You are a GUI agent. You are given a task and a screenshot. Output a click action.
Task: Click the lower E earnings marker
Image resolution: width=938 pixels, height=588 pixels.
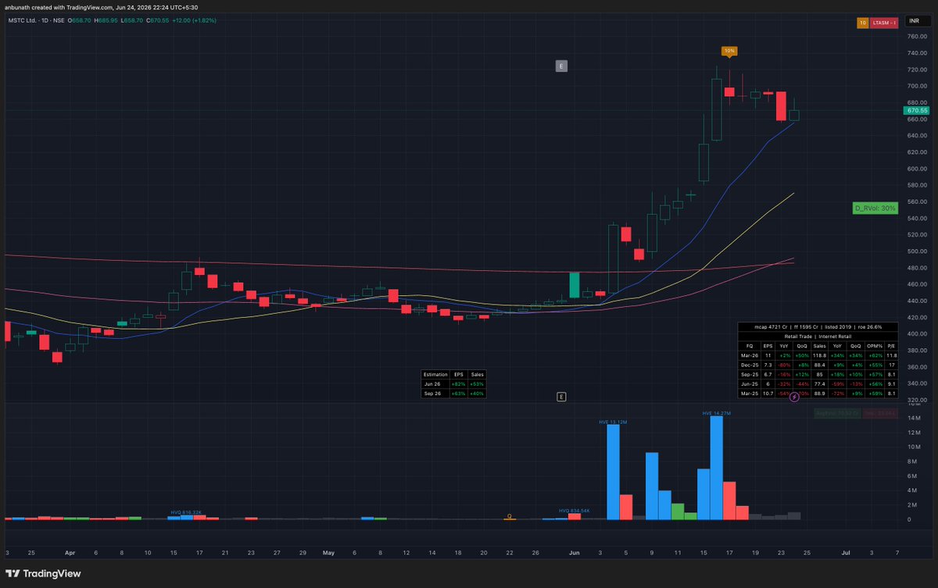click(x=560, y=397)
